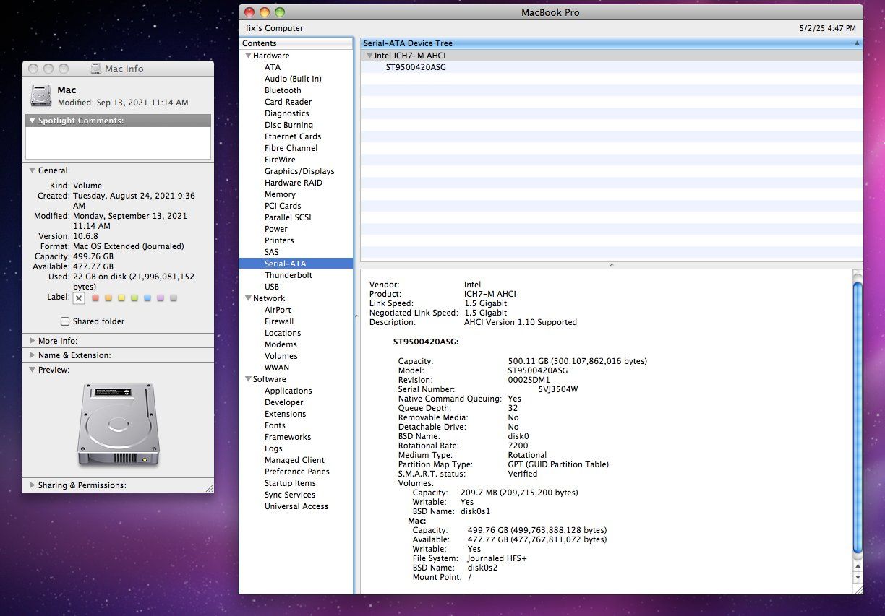This screenshot has width=885, height=616.
Task: Open Startup Items entry
Action: pos(290,483)
